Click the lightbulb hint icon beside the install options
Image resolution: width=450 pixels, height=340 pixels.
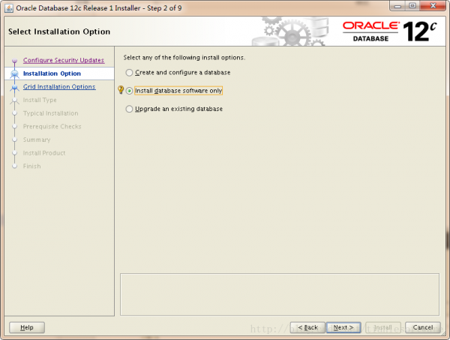[121, 90]
